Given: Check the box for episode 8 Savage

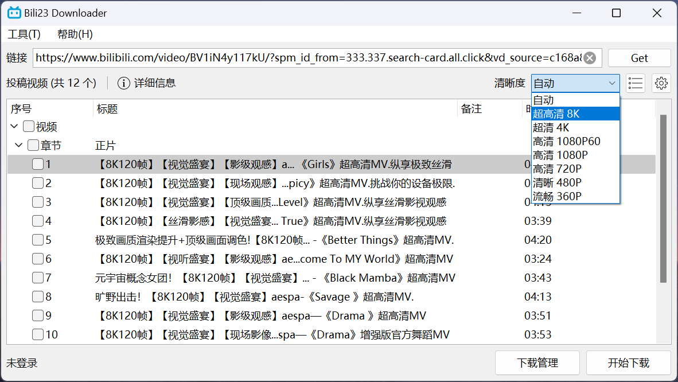Looking at the screenshot, I should click(37, 297).
